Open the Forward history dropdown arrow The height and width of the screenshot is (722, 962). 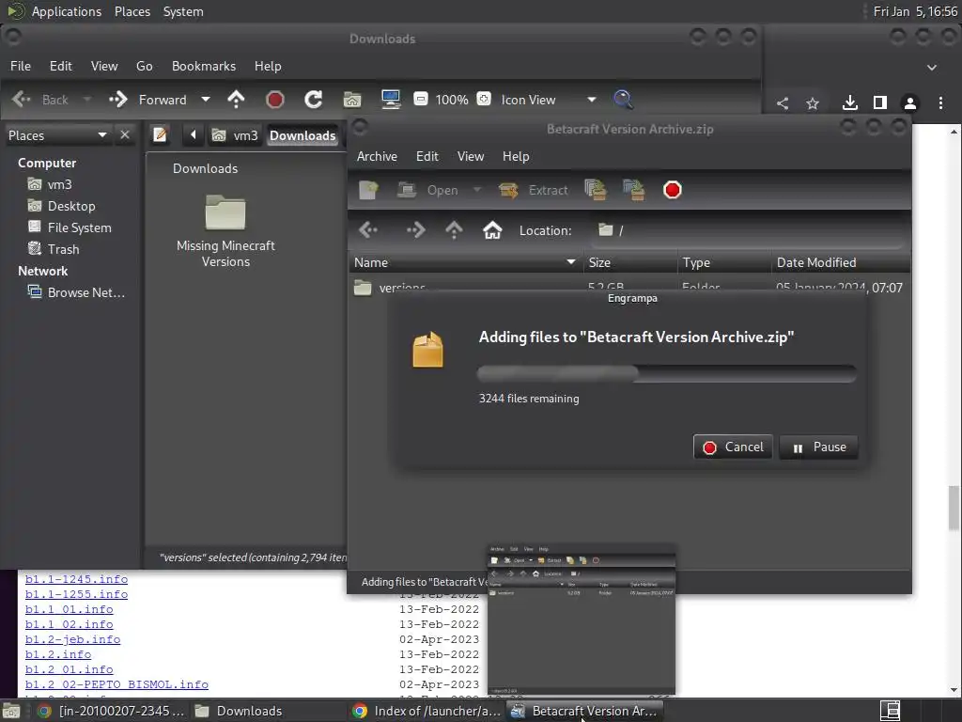pyautogui.click(x=206, y=100)
